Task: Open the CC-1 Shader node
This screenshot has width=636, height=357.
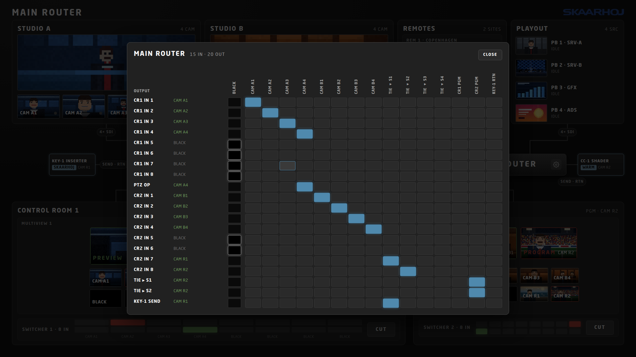Action: pyautogui.click(x=601, y=164)
